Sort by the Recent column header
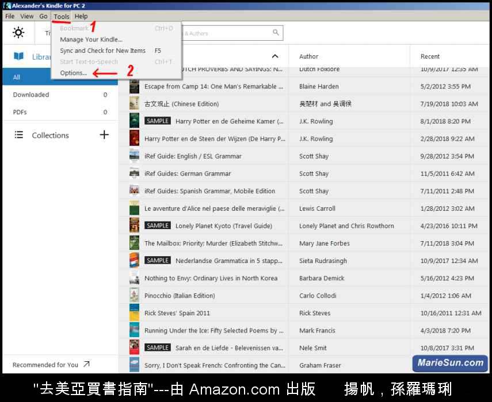This screenshot has width=492, height=402. pos(430,56)
